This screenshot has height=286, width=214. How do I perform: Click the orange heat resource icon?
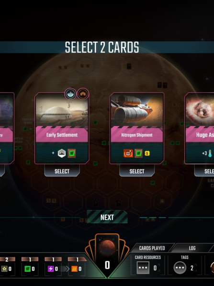[74, 269]
